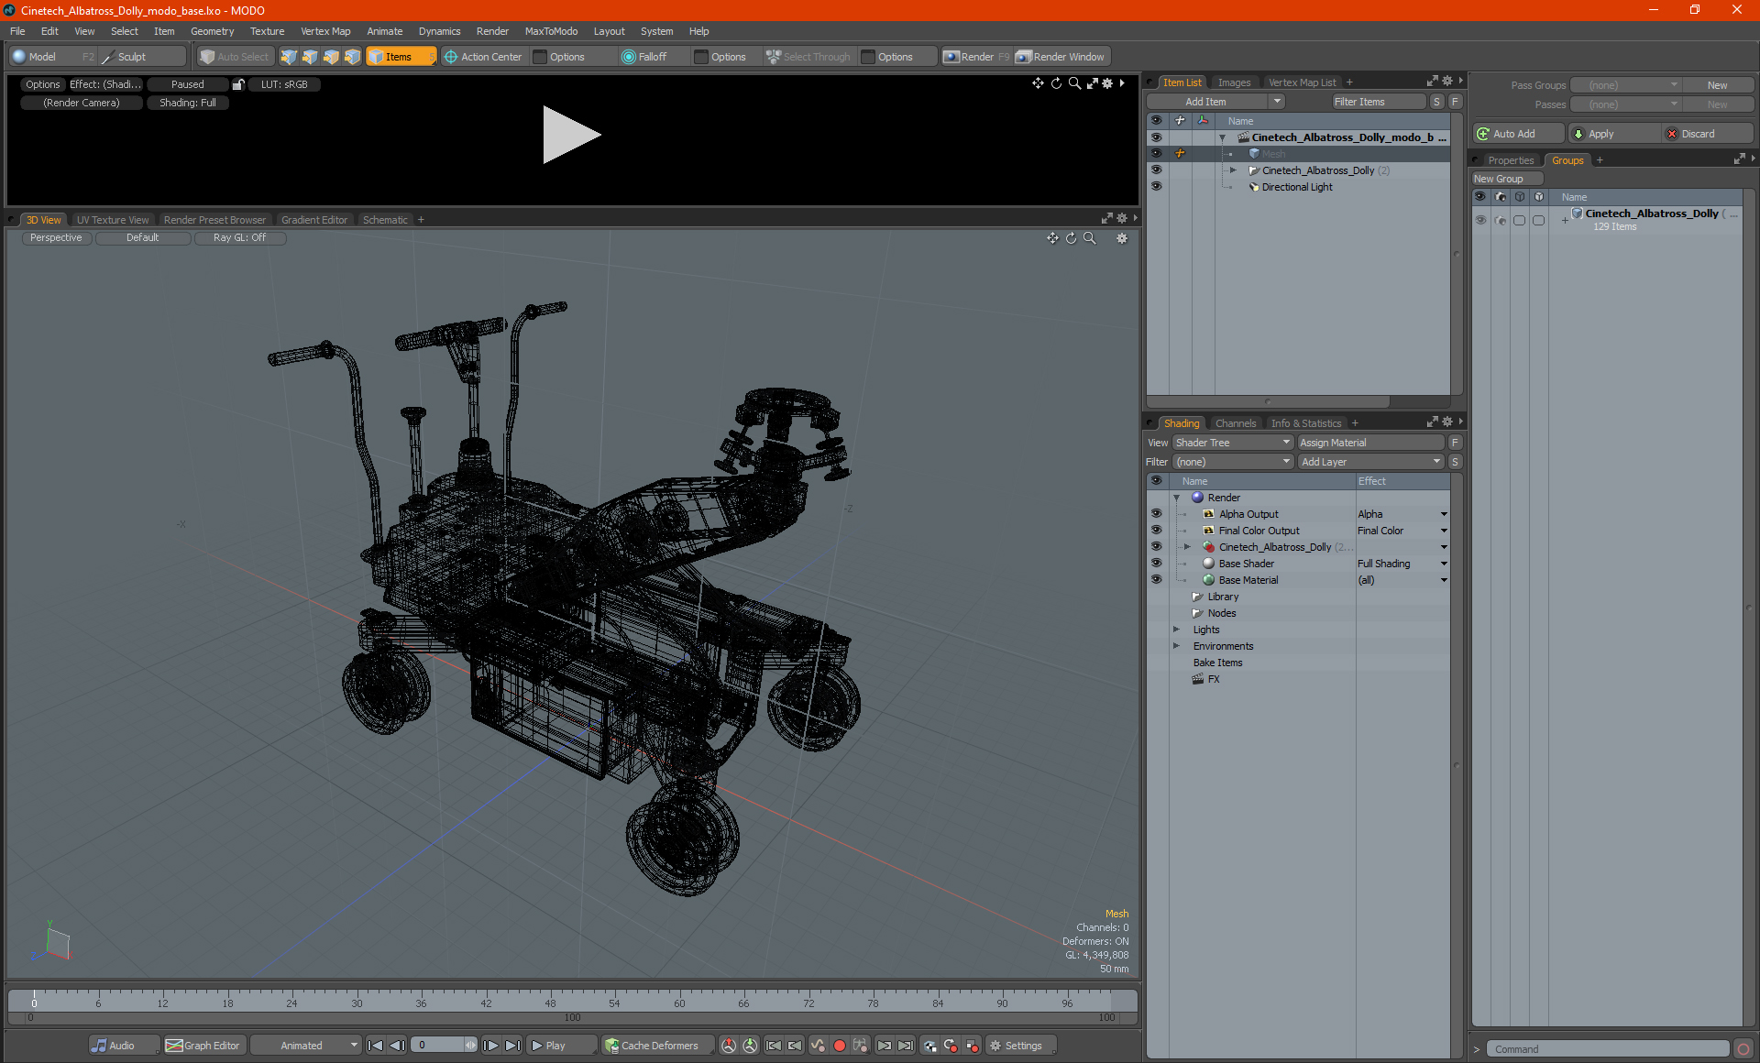1760x1063 pixels.
Task: Go to last frame button
Action: [x=513, y=1046]
